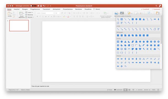The image size is (168, 99).
Task: Expand the Nuova diapositiva arrow
Action: 24,13
